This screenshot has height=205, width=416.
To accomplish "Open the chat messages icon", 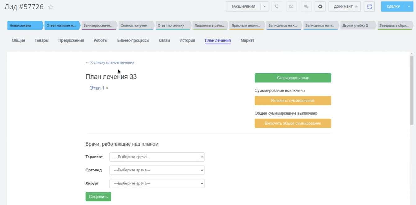I will pyautogui.click(x=306, y=7).
